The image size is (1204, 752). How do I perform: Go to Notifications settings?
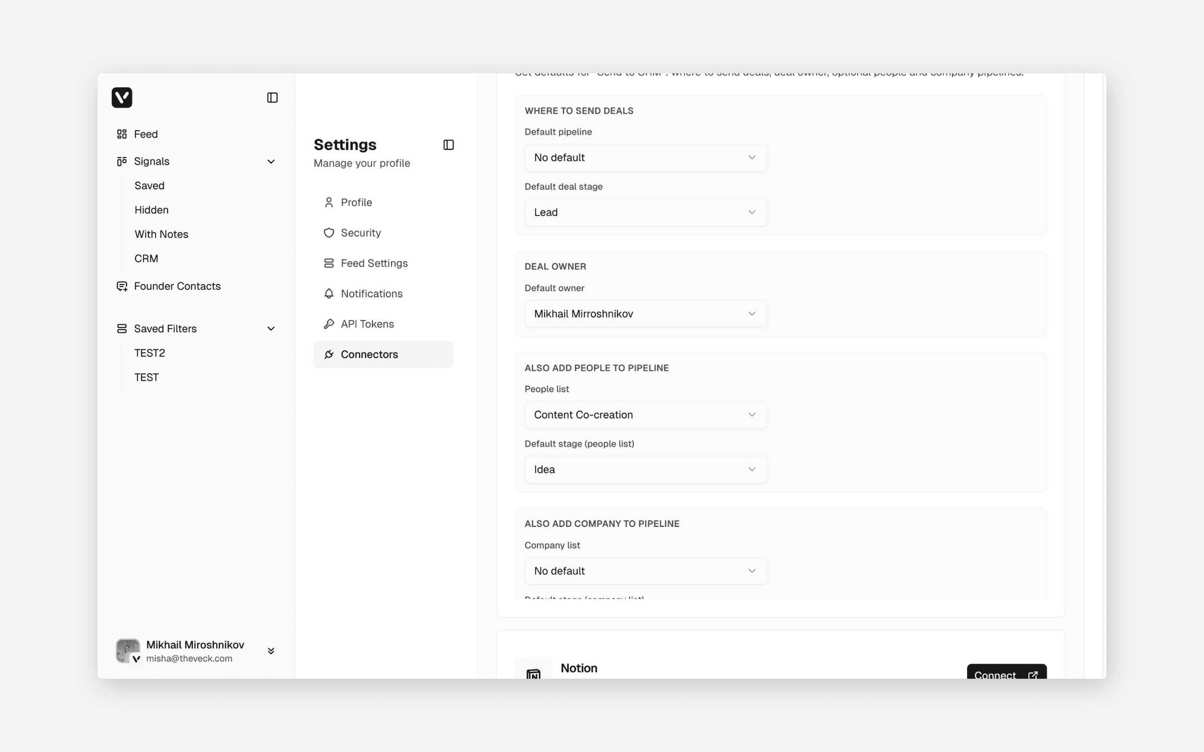click(371, 293)
